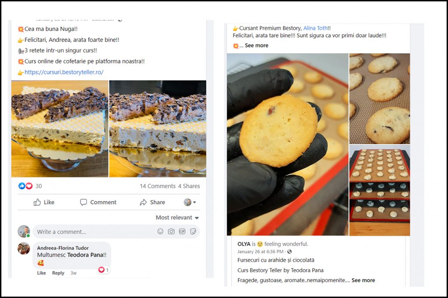Open the left nougat cake photo
The width and height of the screenshot is (448, 298).
point(59,129)
